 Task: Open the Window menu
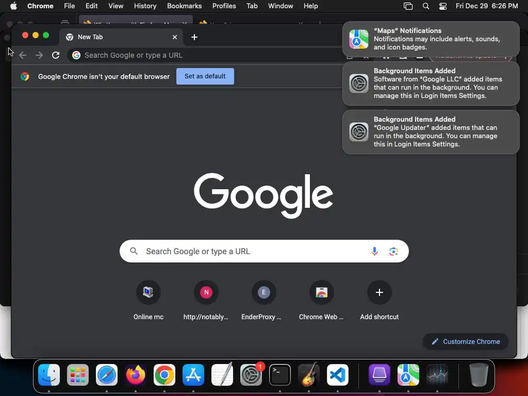[x=280, y=6]
